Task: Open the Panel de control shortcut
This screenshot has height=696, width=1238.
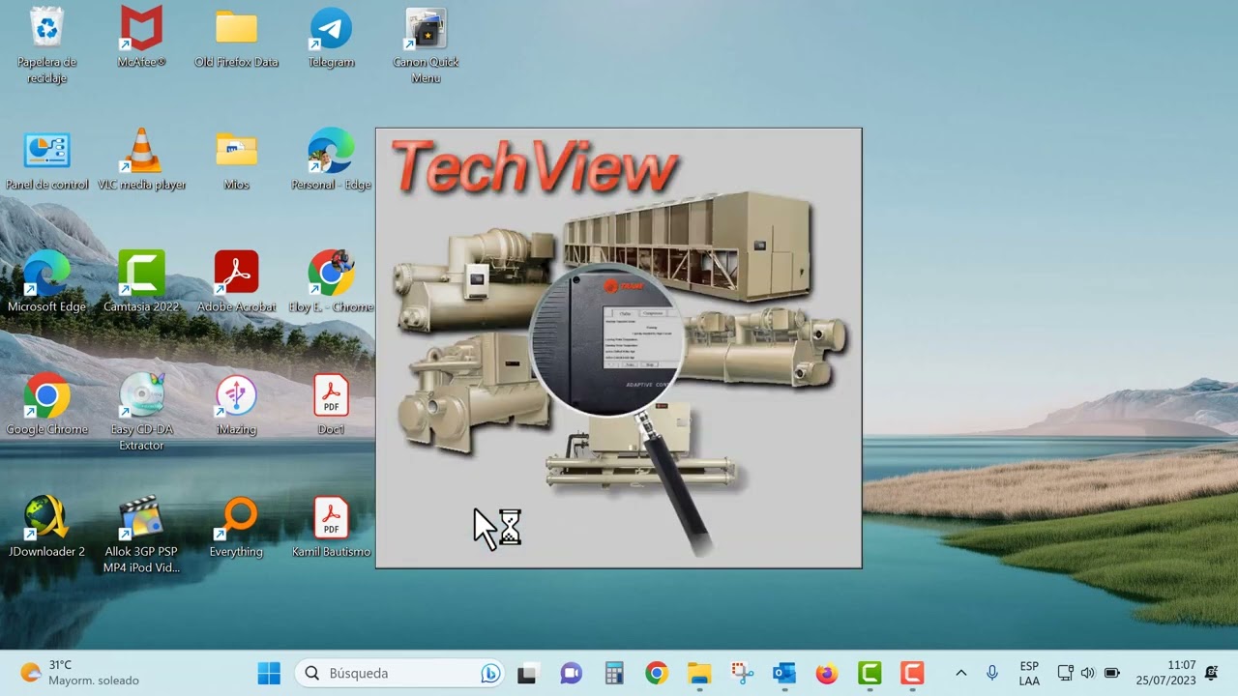Action: pyautogui.click(x=46, y=159)
